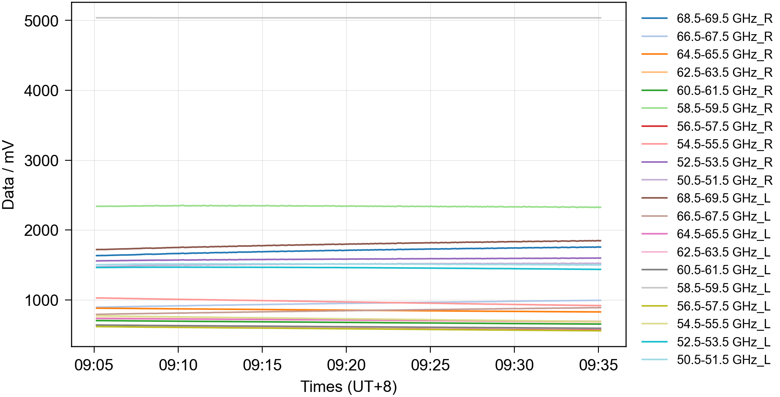The image size is (780, 397).
Task: Click the 3000 y-axis tick label
Action: tap(41, 161)
